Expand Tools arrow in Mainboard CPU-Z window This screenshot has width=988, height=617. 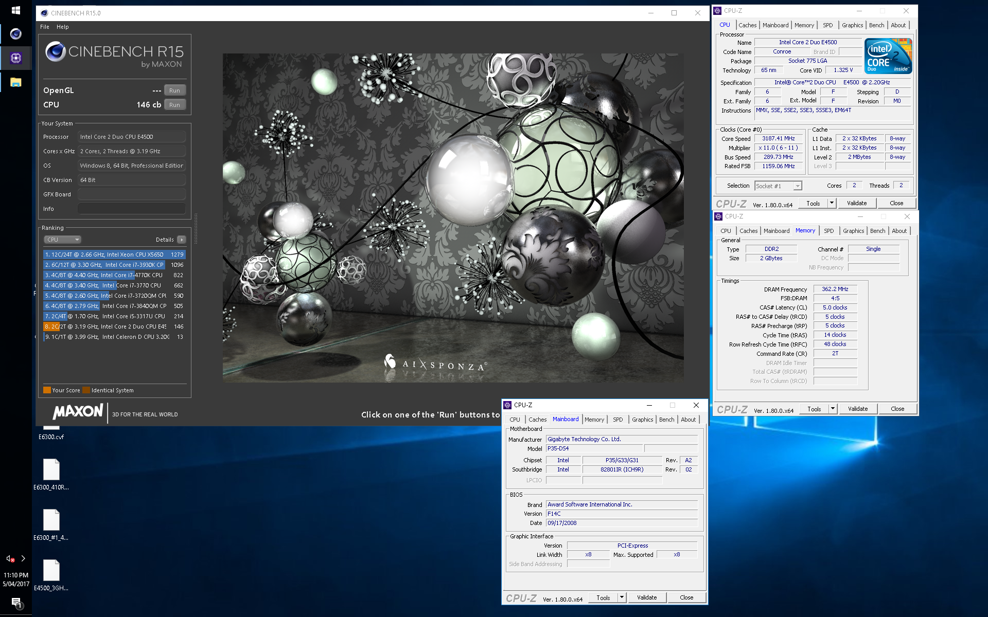622,597
